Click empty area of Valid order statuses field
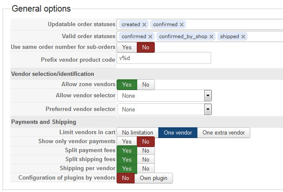The image size is (283, 192). (x=265, y=37)
